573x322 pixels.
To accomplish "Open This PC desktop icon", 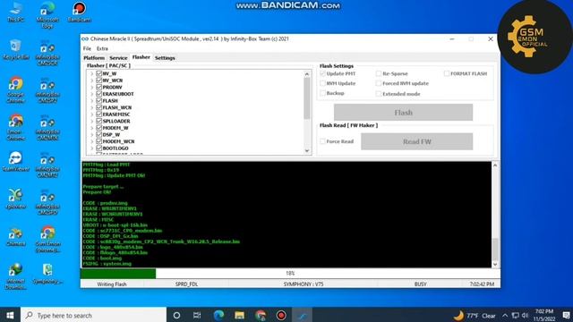I will pos(15,12).
